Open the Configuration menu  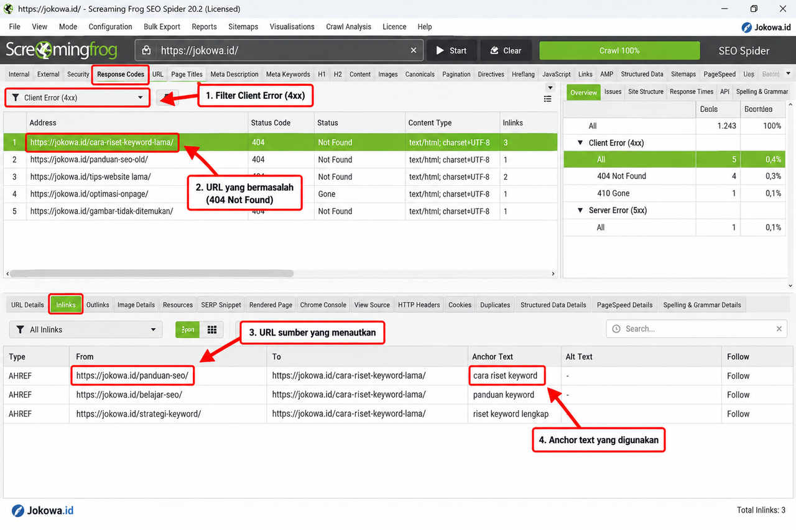click(x=110, y=27)
